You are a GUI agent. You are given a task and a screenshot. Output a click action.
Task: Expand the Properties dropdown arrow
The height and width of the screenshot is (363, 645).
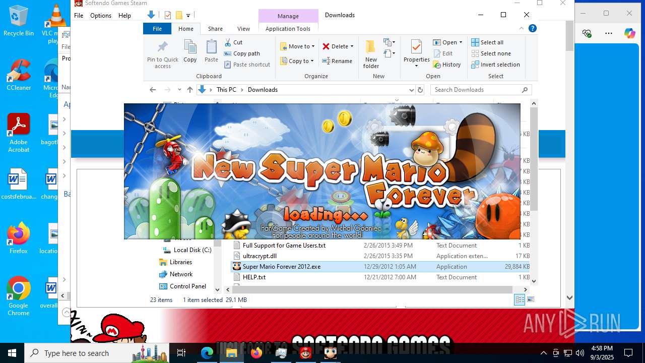[416, 66]
